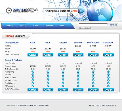This screenshot has height=111, width=122.
Task: Click Email filtering checkmark for Corporate plan
Action: [108, 83]
